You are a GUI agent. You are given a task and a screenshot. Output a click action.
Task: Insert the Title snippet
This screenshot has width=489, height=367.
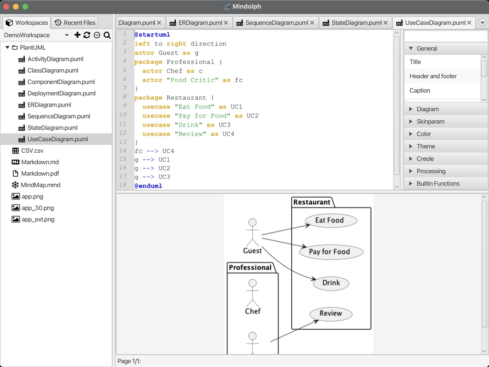442,62
